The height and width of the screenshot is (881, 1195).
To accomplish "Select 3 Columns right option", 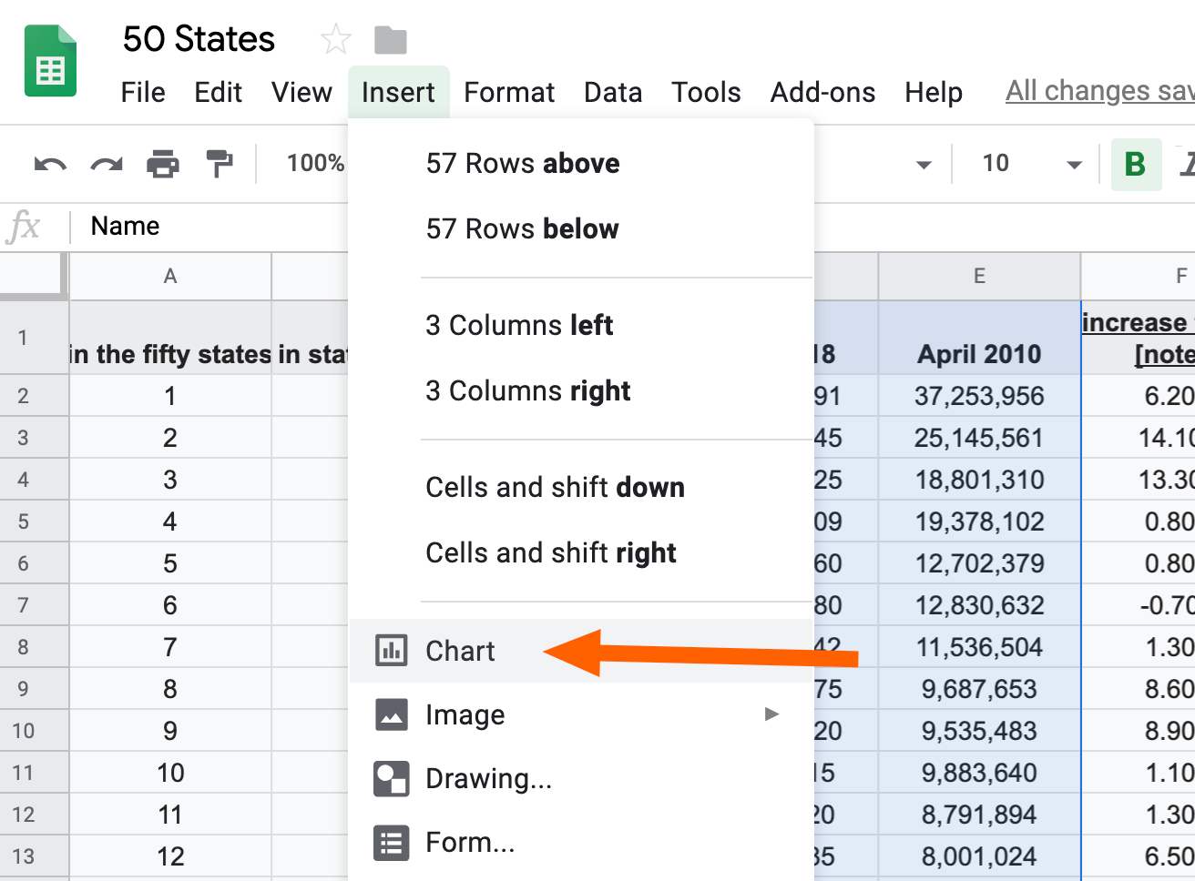I will coord(528,391).
